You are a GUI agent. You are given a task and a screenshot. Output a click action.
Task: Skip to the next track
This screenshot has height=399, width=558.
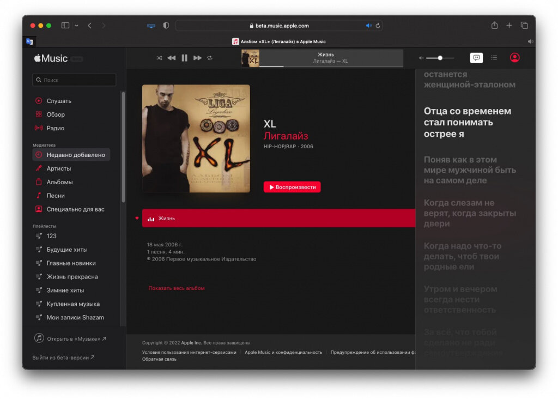[197, 57]
